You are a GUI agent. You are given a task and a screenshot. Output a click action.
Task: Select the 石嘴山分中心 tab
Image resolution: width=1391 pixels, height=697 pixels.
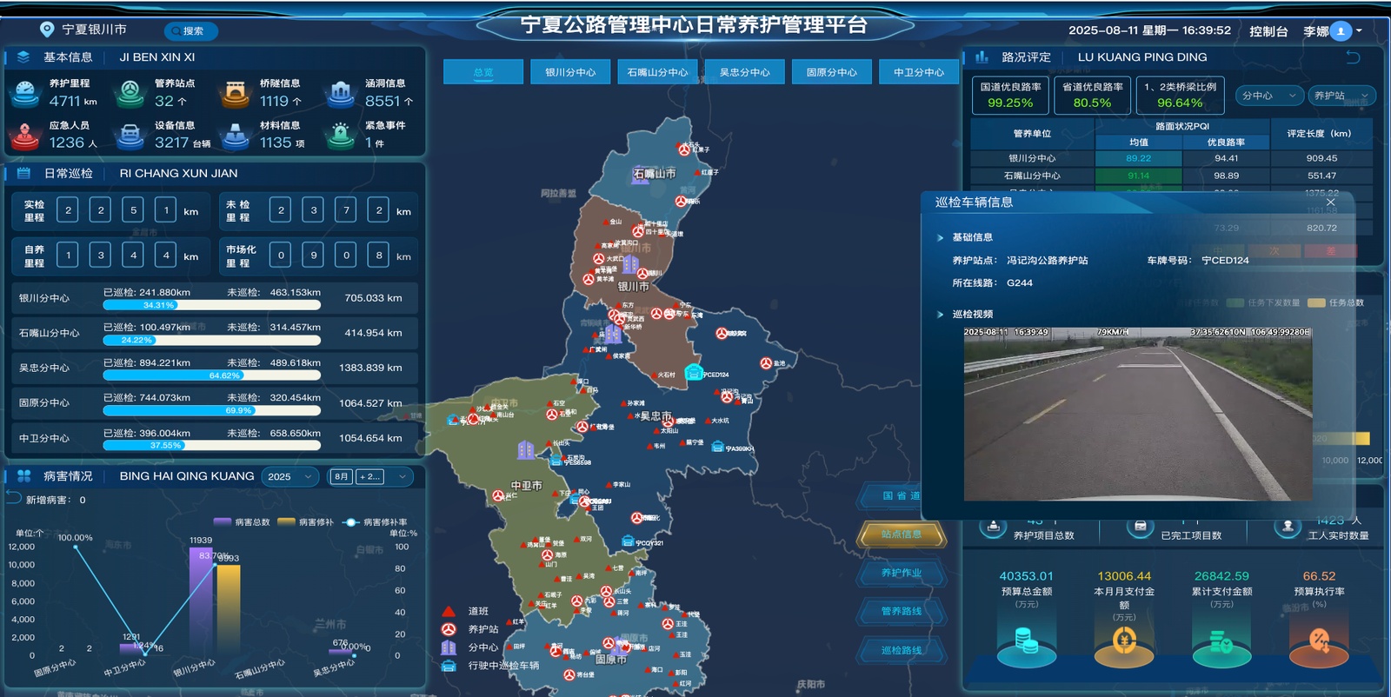(x=657, y=72)
